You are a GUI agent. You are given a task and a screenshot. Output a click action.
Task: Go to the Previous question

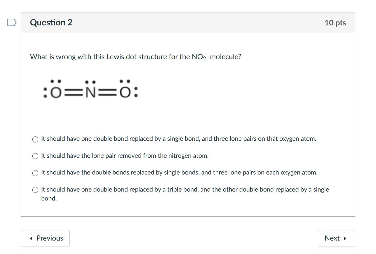point(45,238)
